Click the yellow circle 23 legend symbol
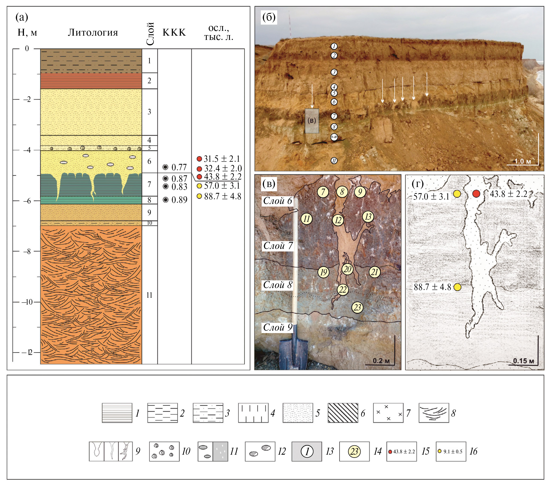Screen dimensions: 550x485 [x=354, y=451]
